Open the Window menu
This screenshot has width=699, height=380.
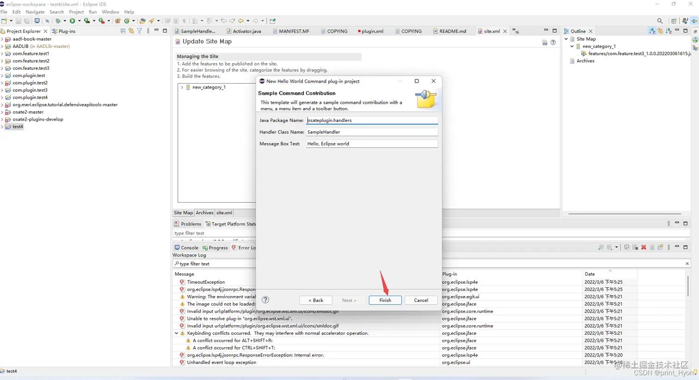[110, 12]
